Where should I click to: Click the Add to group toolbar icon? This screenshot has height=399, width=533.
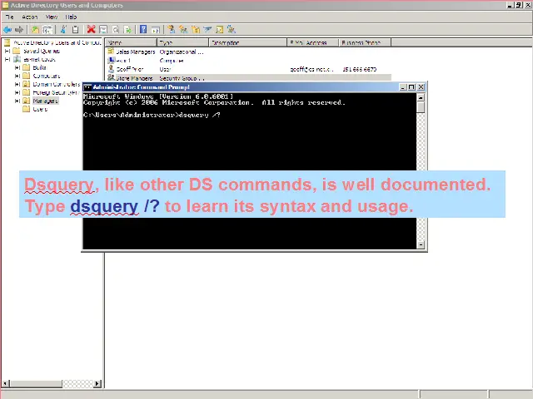point(232,30)
